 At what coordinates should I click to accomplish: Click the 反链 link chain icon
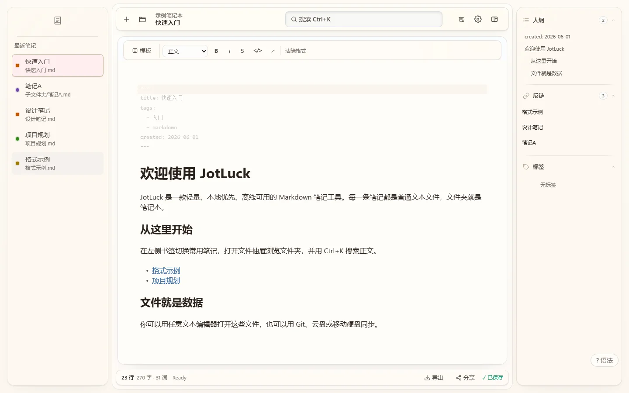click(x=526, y=96)
